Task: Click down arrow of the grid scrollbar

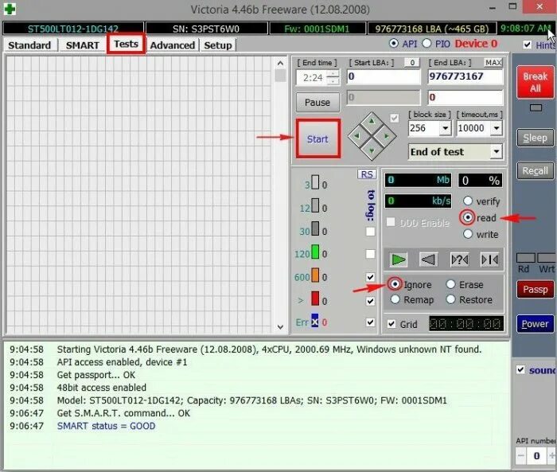Action: point(280,327)
